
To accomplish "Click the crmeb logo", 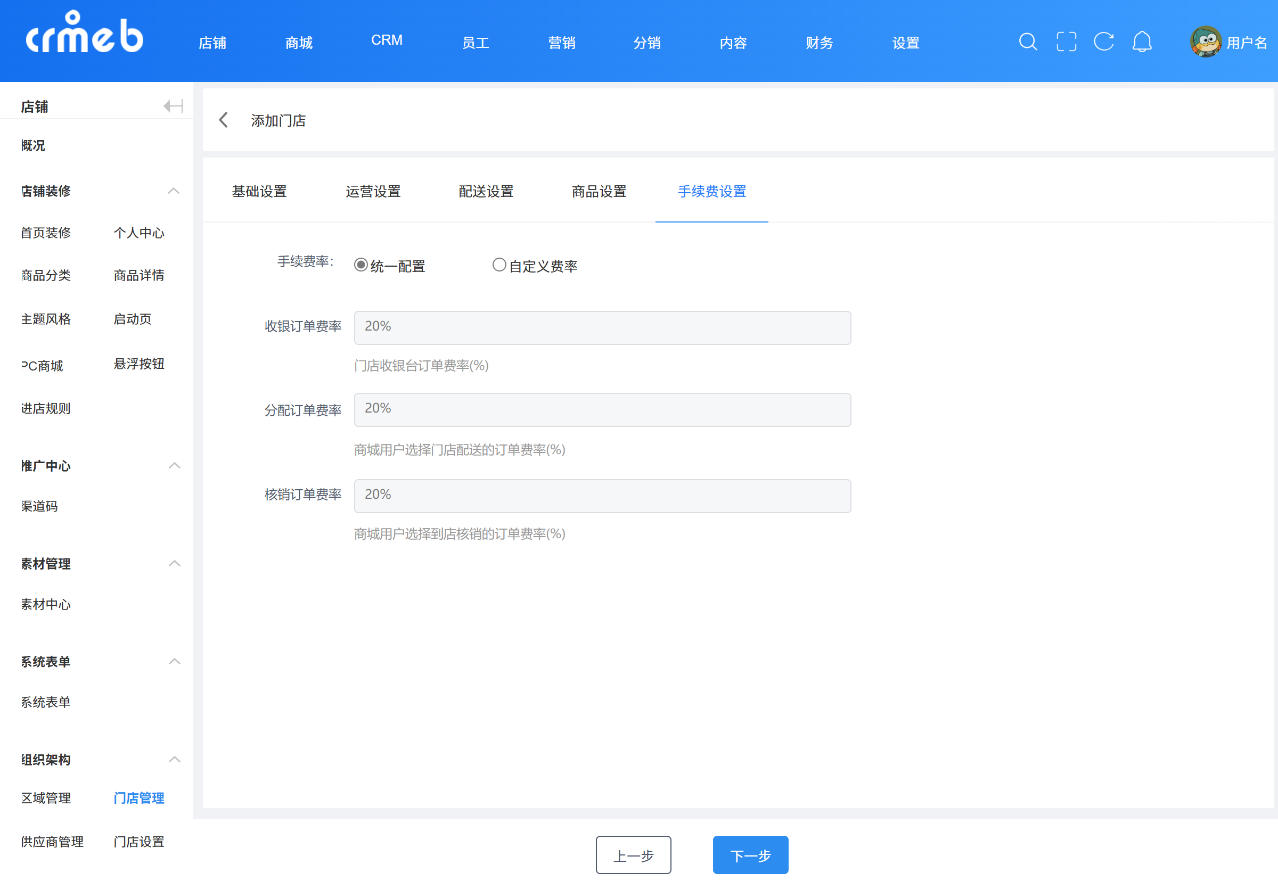I will point(85,34).
